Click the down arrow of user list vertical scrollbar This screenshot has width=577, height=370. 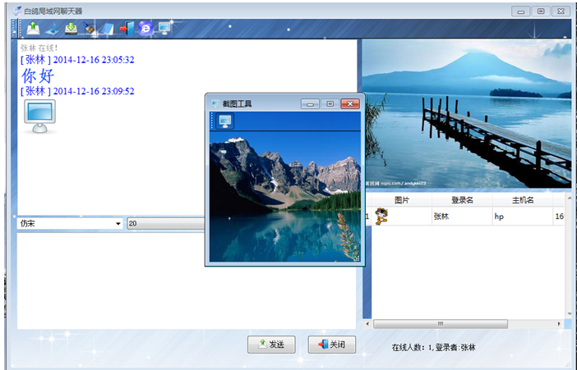(x=570, y=314)
